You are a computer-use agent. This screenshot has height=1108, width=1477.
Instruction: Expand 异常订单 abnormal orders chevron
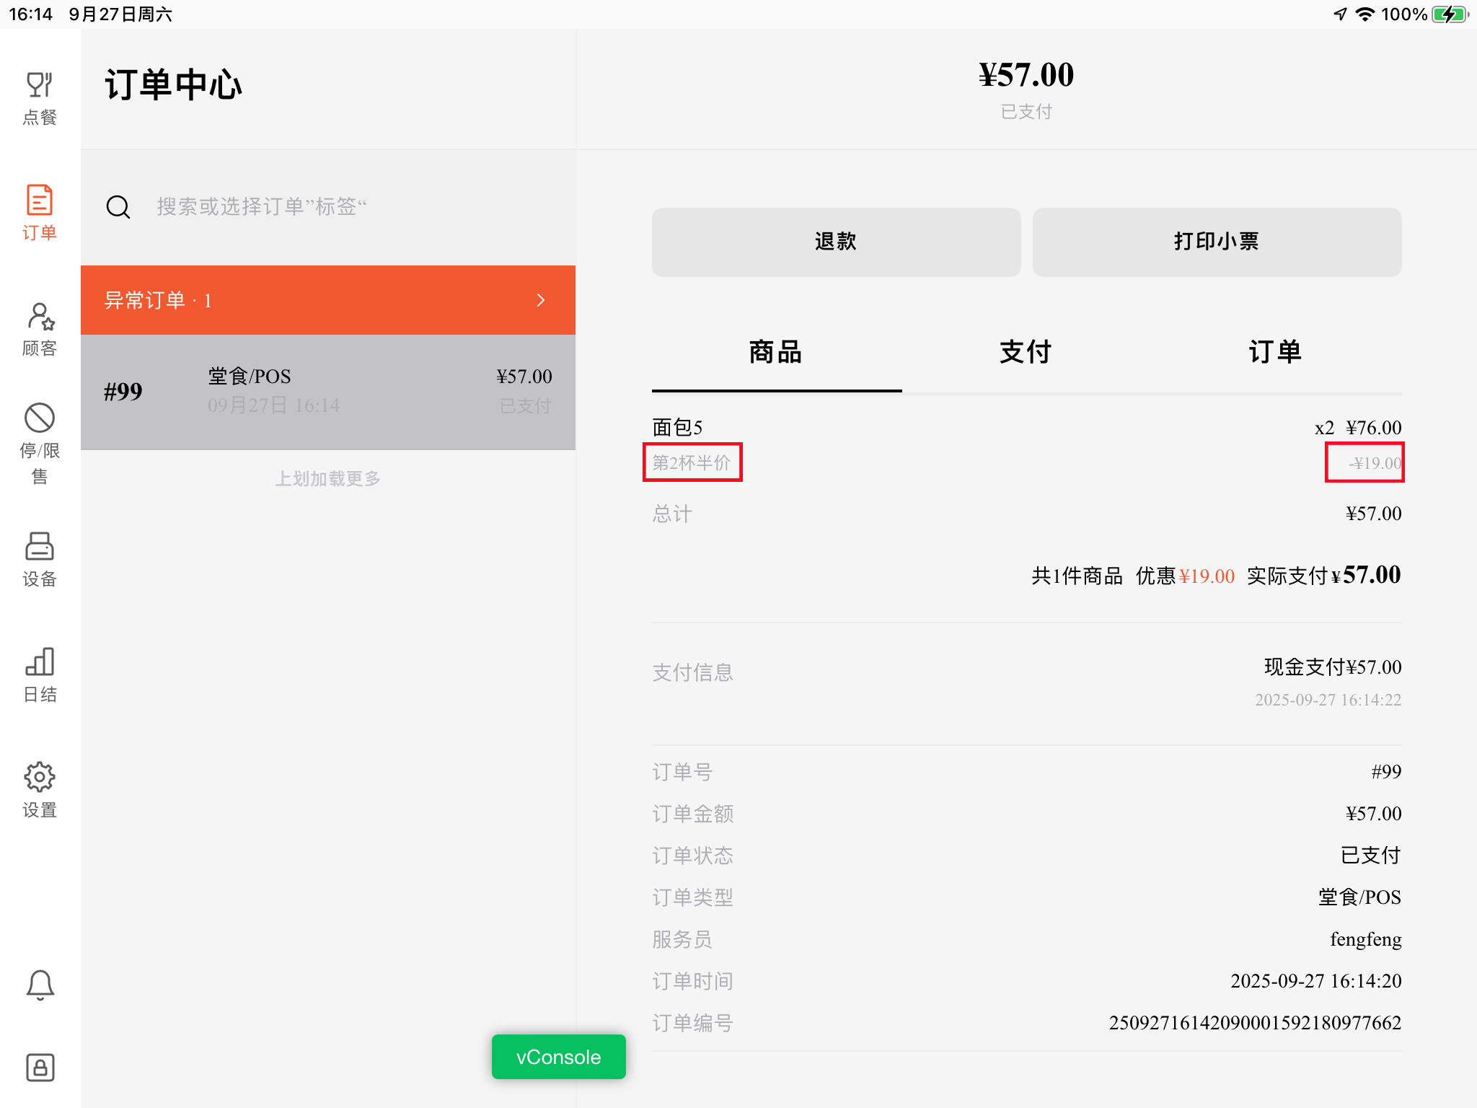pos(541,300)
